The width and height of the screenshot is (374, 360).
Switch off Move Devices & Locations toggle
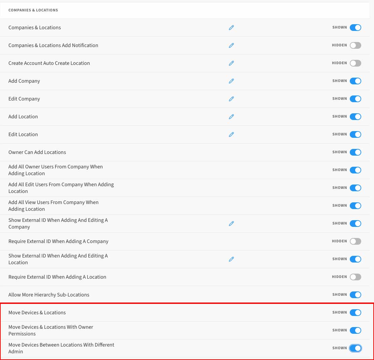pos(355,313)
